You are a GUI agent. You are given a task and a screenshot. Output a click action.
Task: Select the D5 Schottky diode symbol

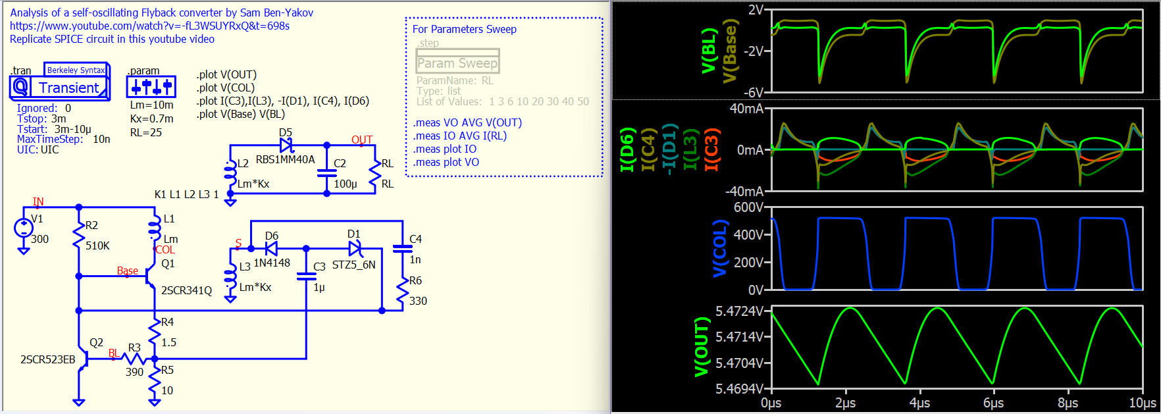point(286,145)
